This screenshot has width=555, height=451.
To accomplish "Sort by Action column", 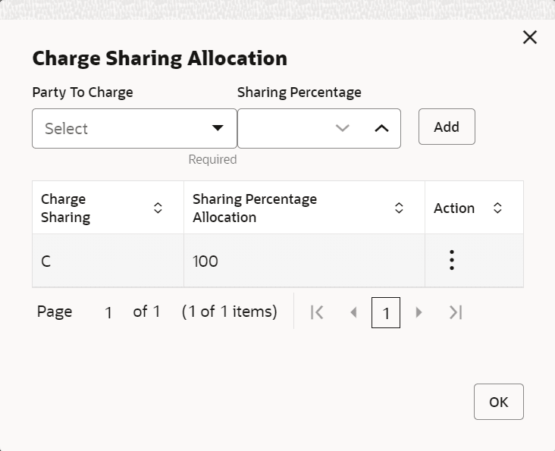I will coord(497,208).
